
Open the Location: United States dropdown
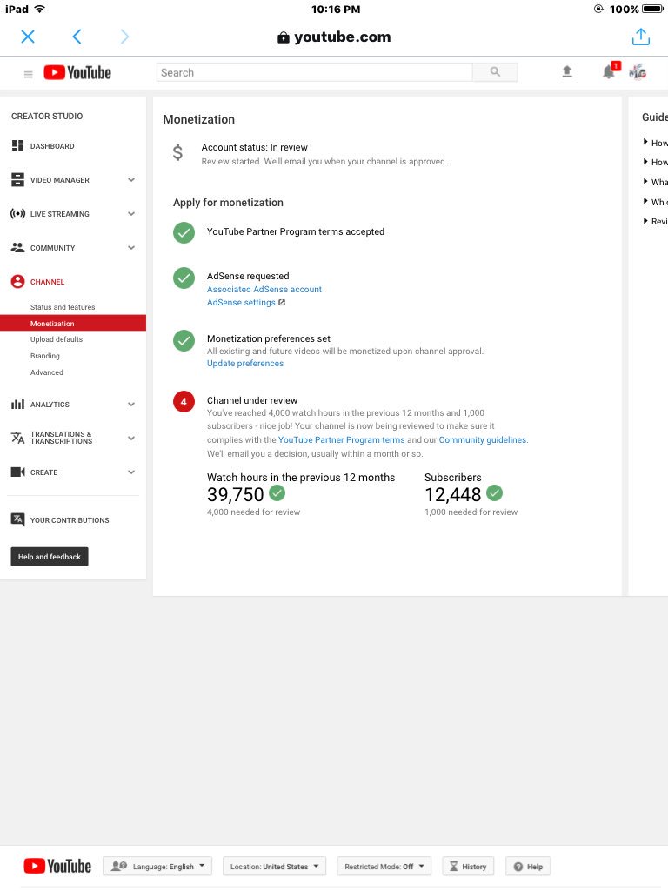tap(274, 867)
